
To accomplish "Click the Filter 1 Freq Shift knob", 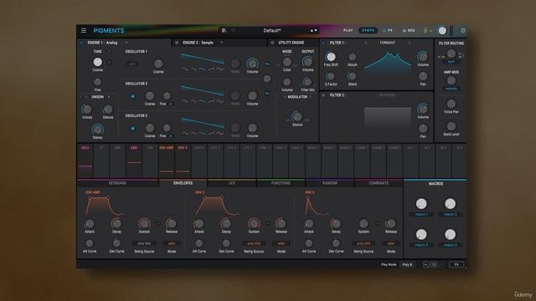I will (331, 57).
